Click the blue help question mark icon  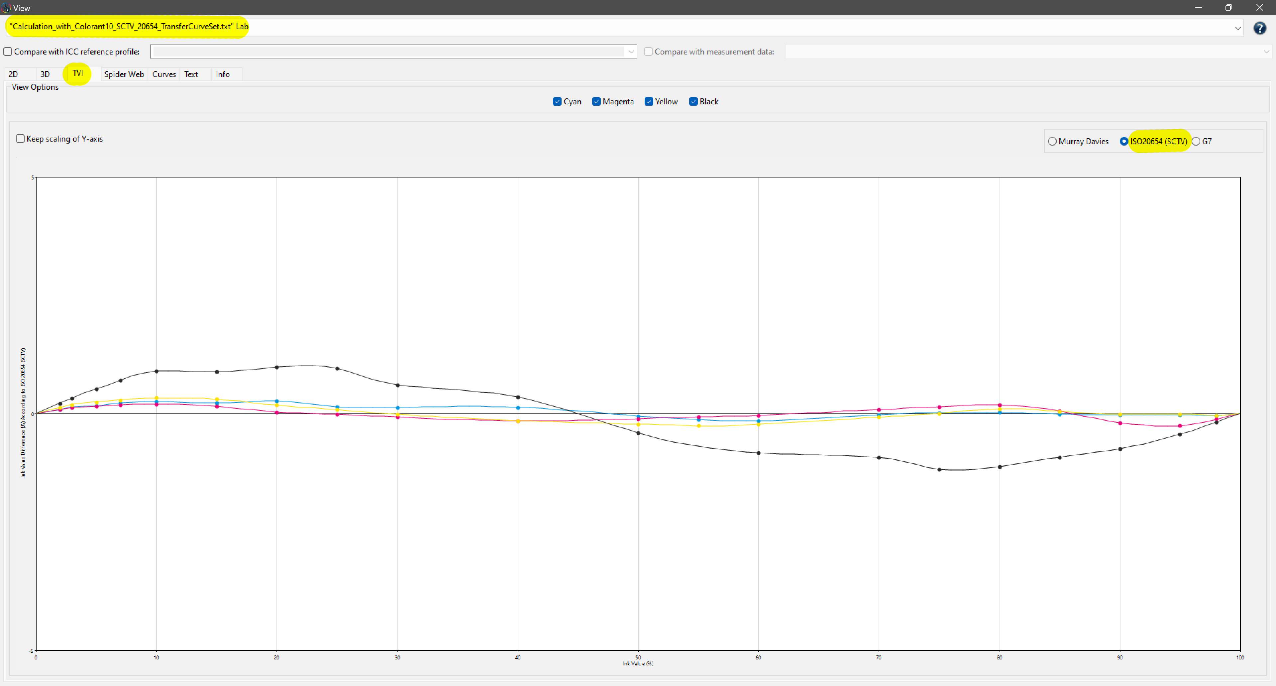1259,28
